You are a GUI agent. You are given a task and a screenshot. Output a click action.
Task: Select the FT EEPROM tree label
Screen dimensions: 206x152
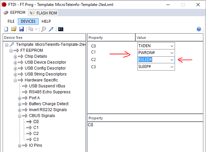tap(32, 50)
